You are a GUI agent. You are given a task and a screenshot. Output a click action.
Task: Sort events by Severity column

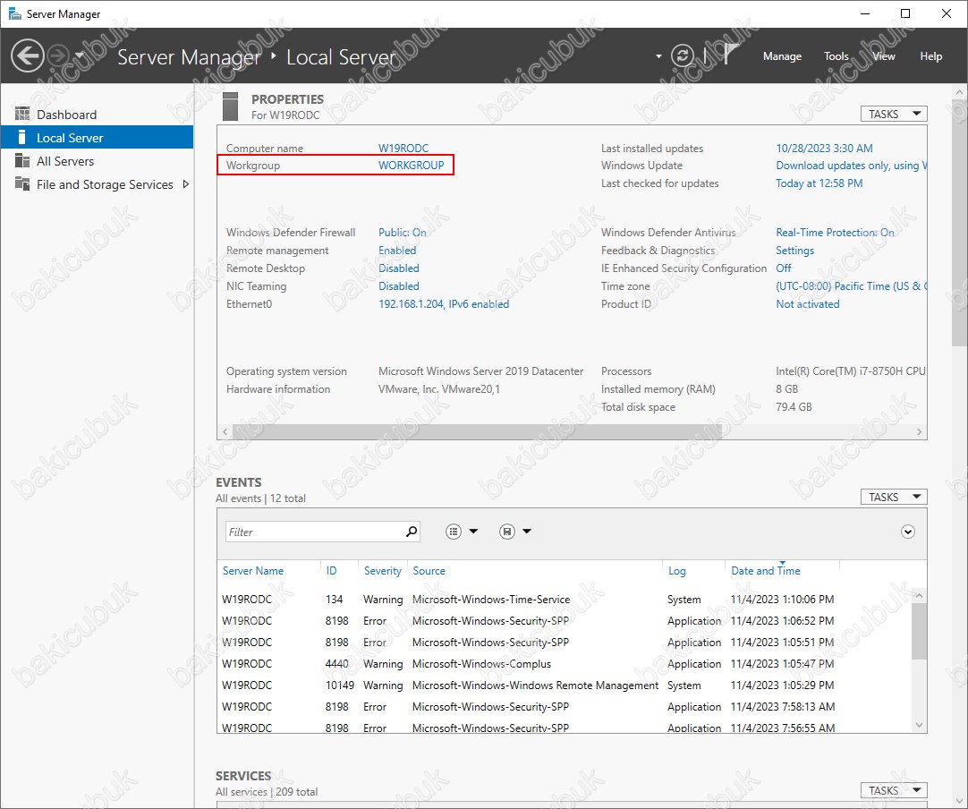pos(382,571)
